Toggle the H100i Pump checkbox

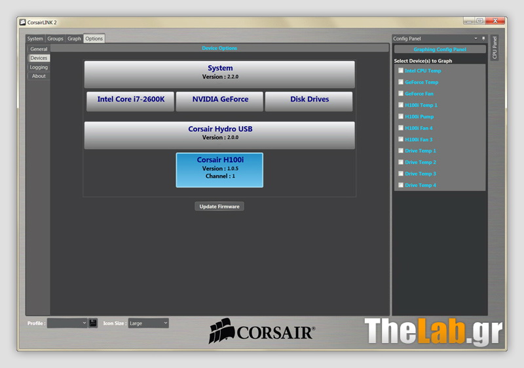(401, 116)
